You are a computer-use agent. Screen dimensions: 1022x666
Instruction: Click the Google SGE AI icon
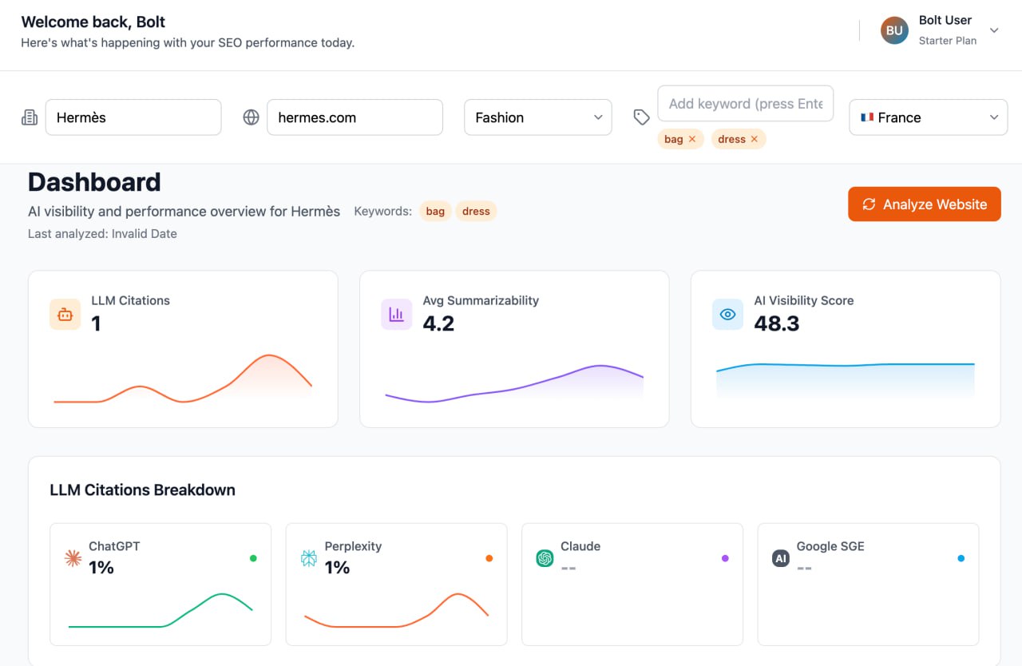tap(781, 558)
